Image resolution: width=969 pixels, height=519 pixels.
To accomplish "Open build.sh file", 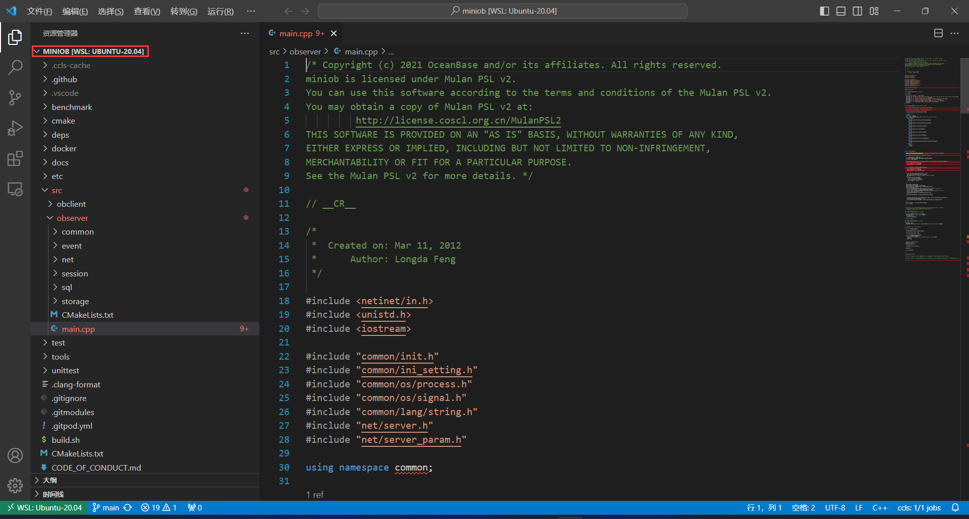I will pos(66,440).
